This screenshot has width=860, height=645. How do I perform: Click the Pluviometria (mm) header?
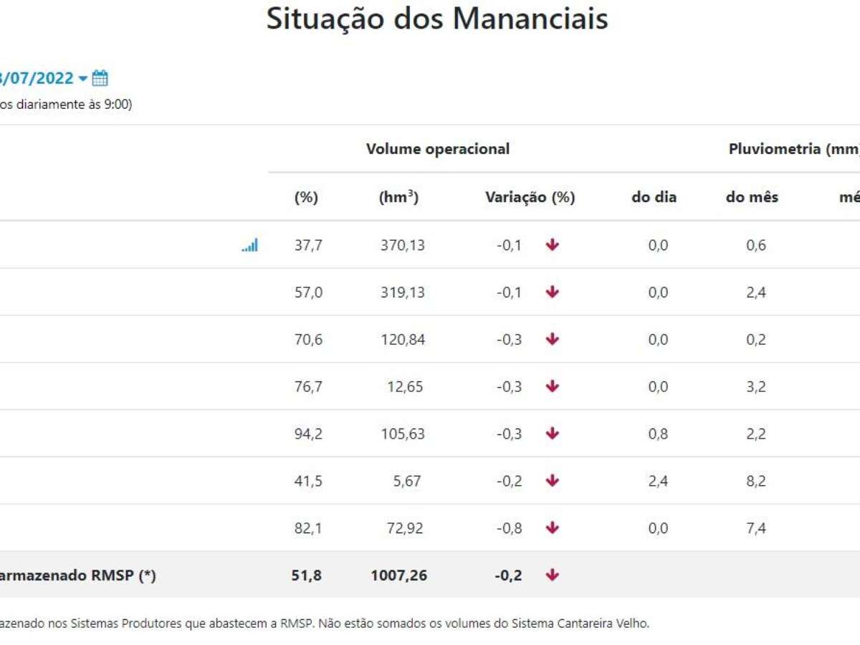pos(793,149)
